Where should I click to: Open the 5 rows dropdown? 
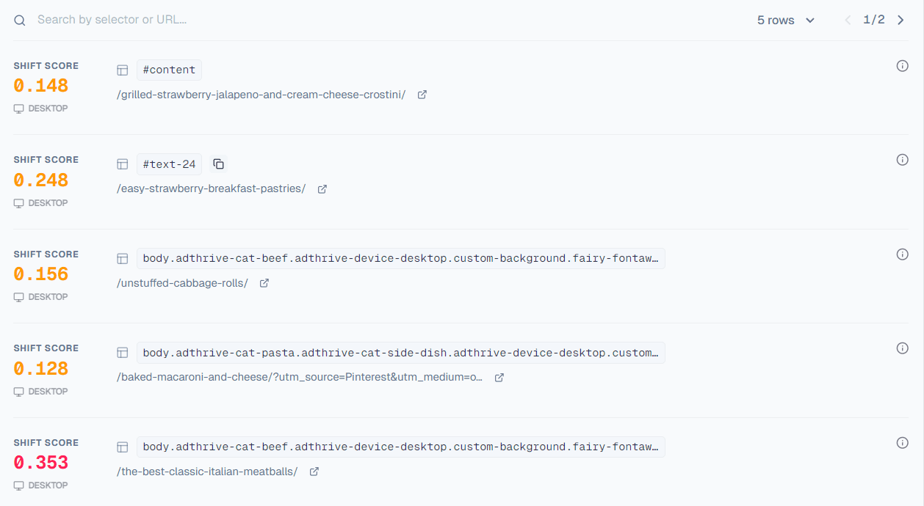pos(786,20)
